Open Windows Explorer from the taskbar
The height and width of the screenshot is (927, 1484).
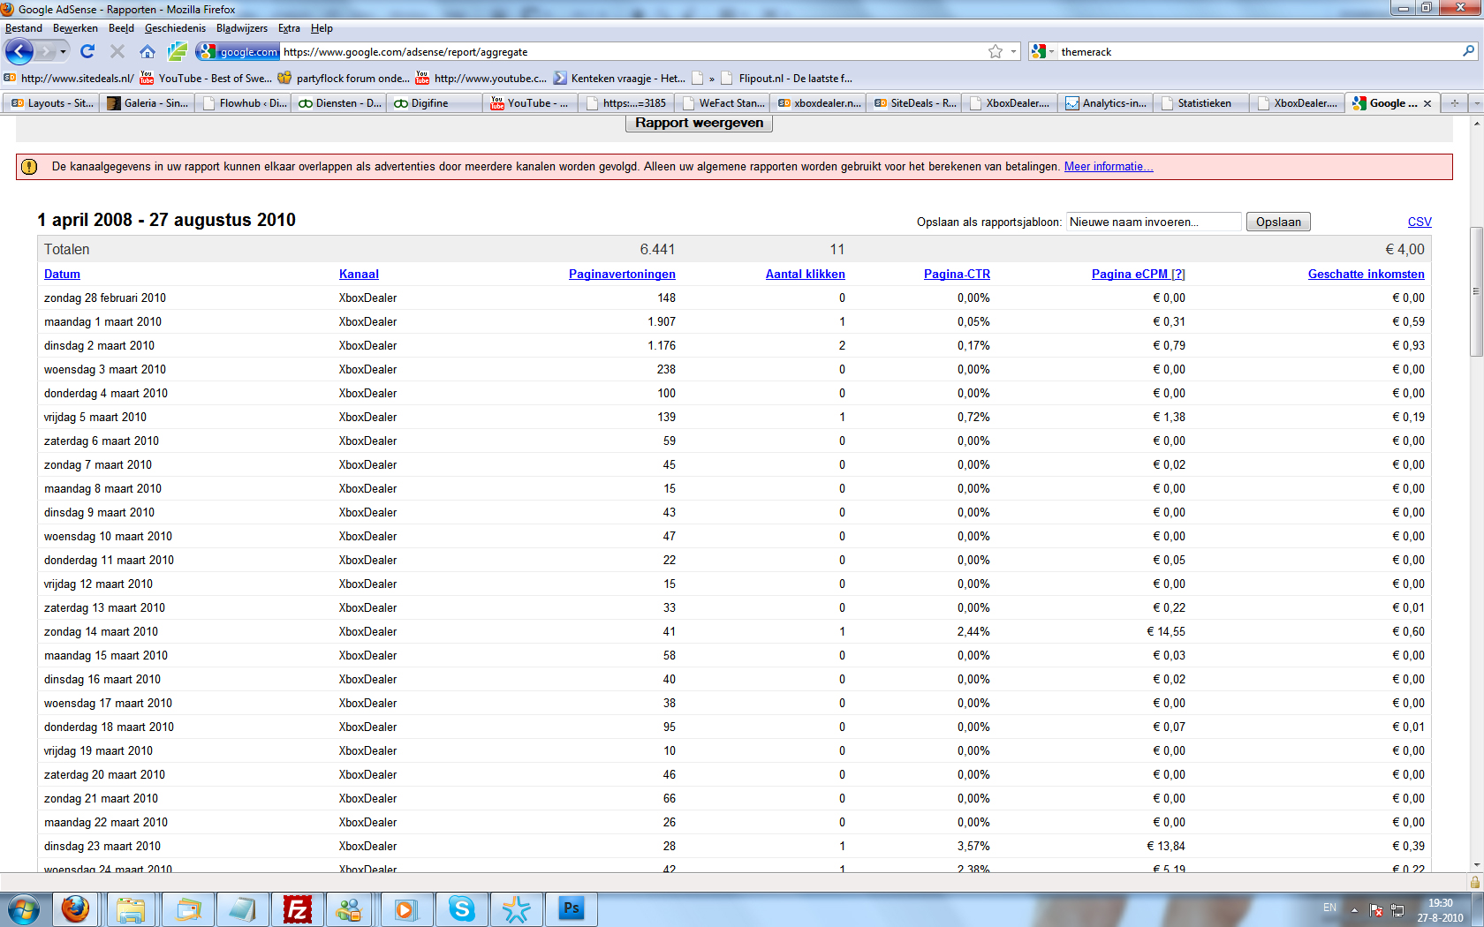pyautogui.click(x=131, y=908)
